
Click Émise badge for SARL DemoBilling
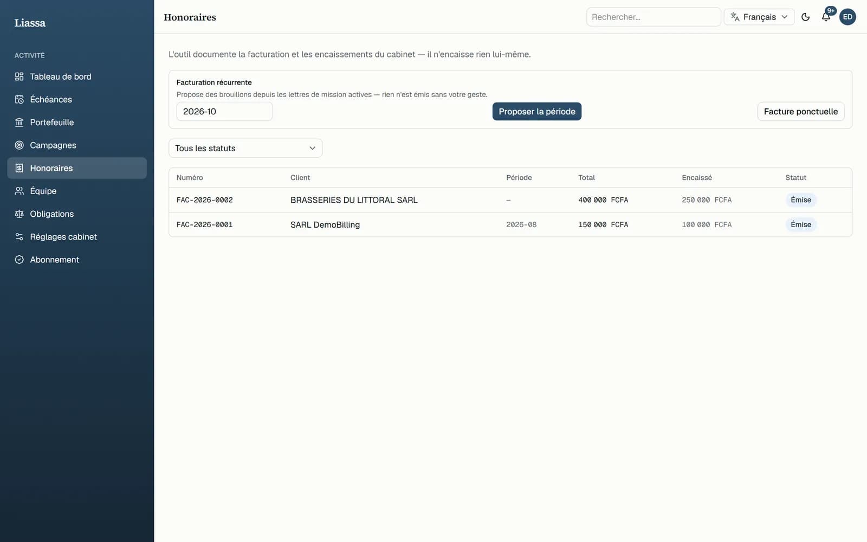tap(801, 224)
